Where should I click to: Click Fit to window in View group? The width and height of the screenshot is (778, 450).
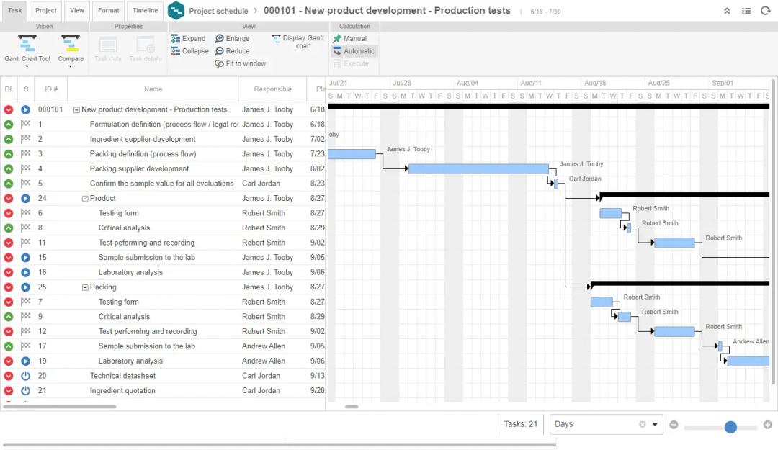(x=220, y=64)
